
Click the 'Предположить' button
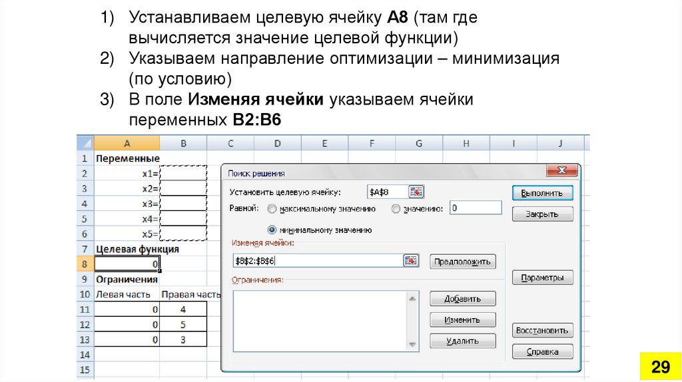[x=462, y=262]
